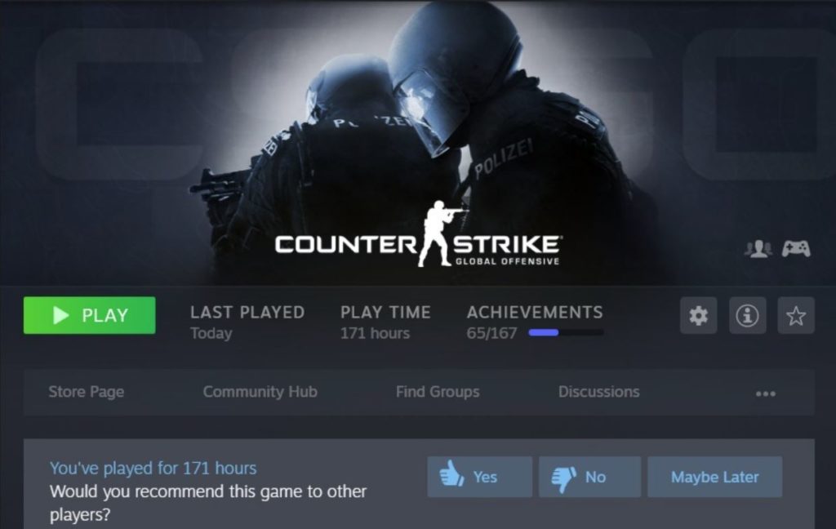Open the game settings gear icon
This screenshot has width=836, height=529.
pyautogui.click(x=699, y=316)
